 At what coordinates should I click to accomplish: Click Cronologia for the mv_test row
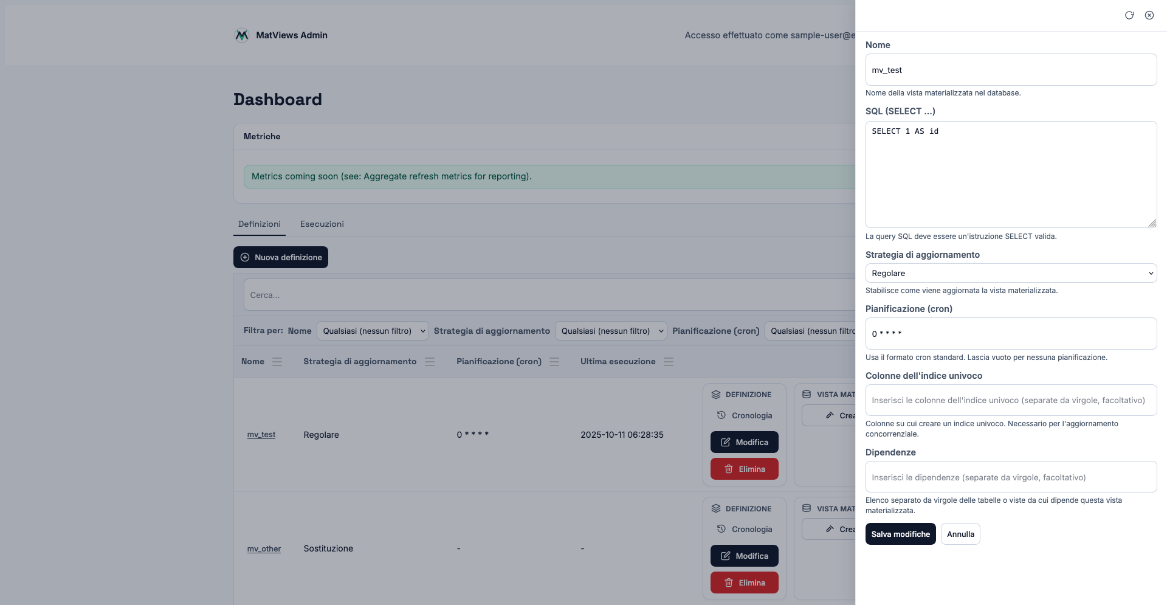[745, 415]
